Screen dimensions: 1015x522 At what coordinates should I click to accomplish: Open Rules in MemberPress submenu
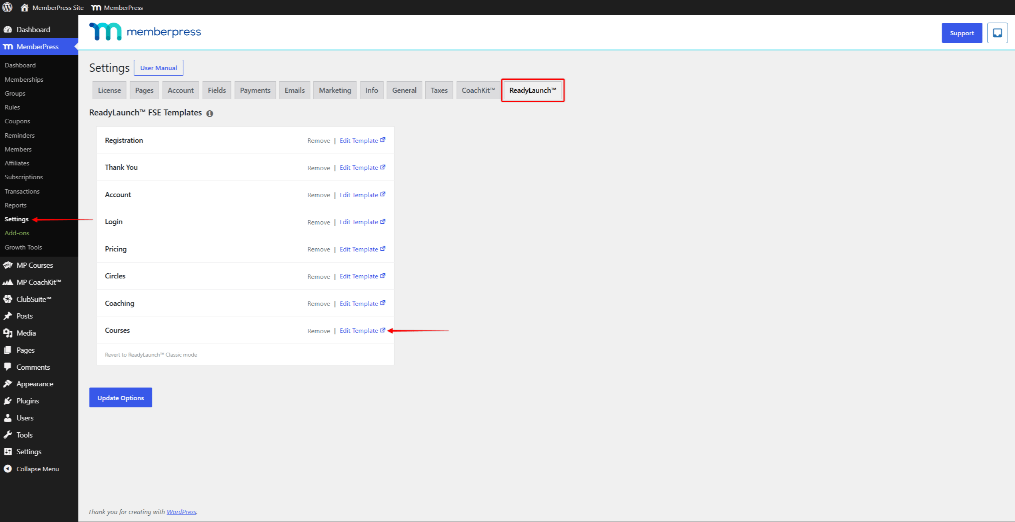tap(12, 107)
